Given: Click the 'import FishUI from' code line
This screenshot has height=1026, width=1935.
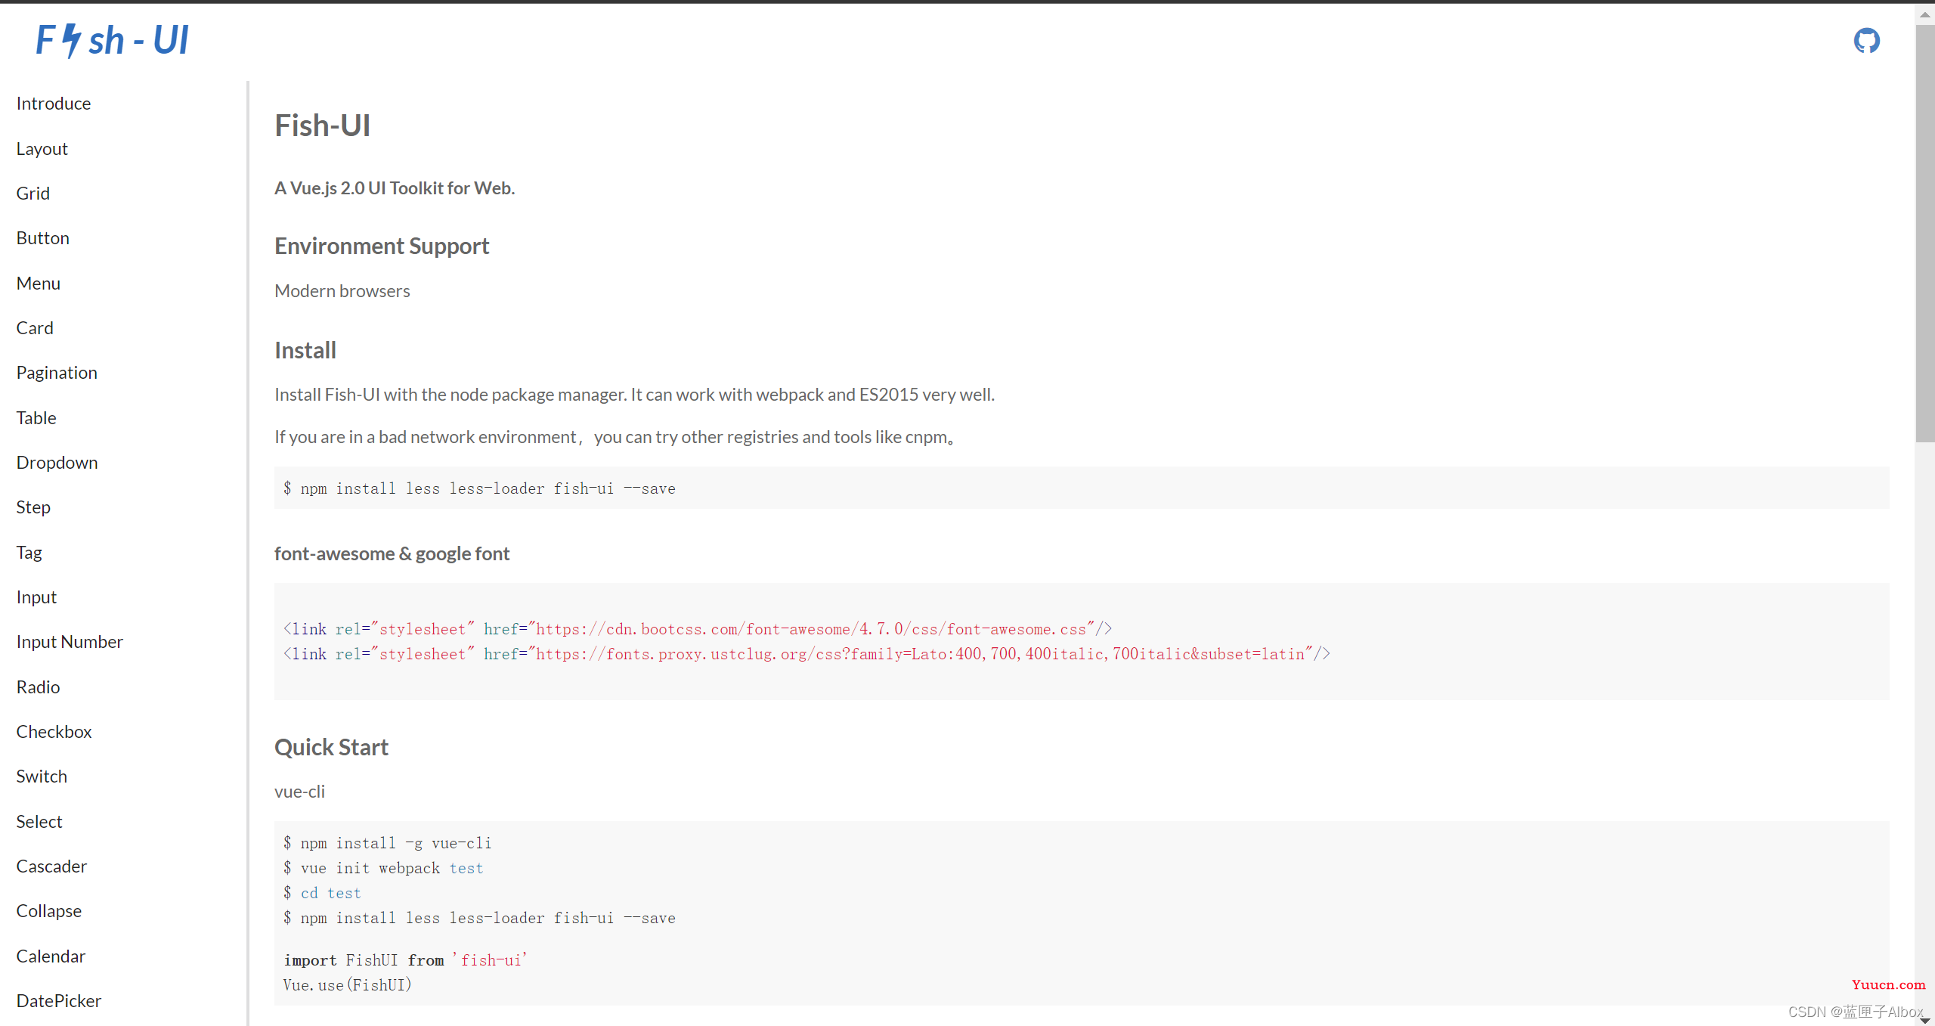Looking at the screenshot, I should click(406, 960).
